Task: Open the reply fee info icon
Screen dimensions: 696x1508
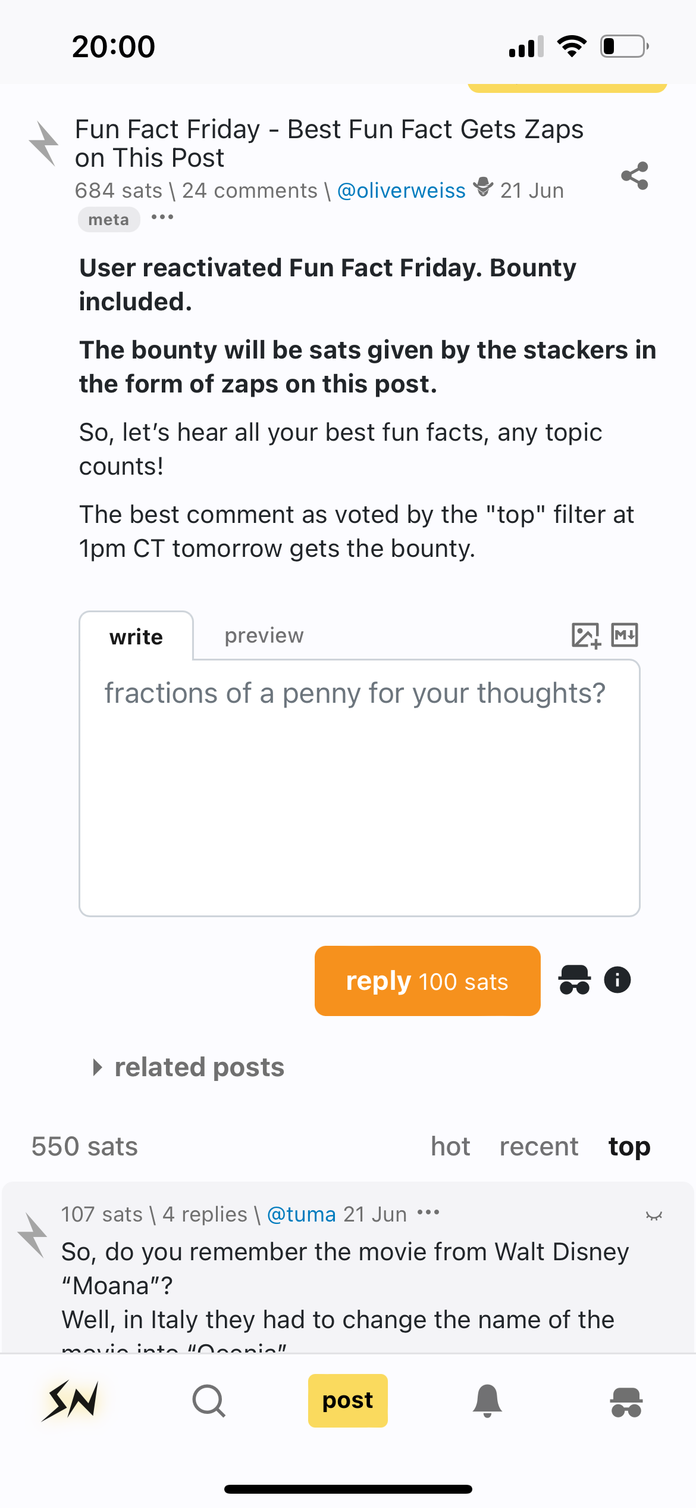Action: 617,980
